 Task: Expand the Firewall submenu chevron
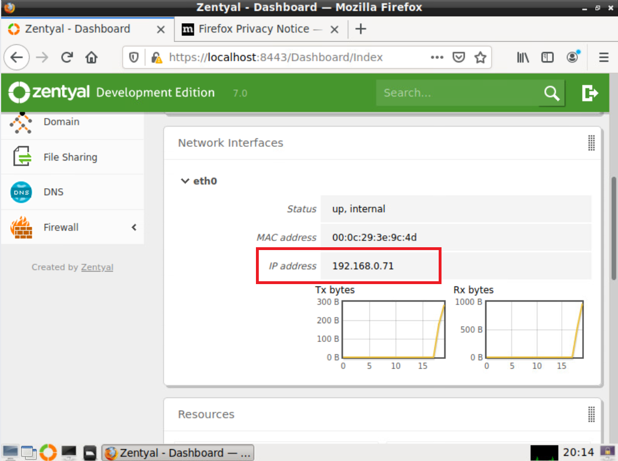134,227
